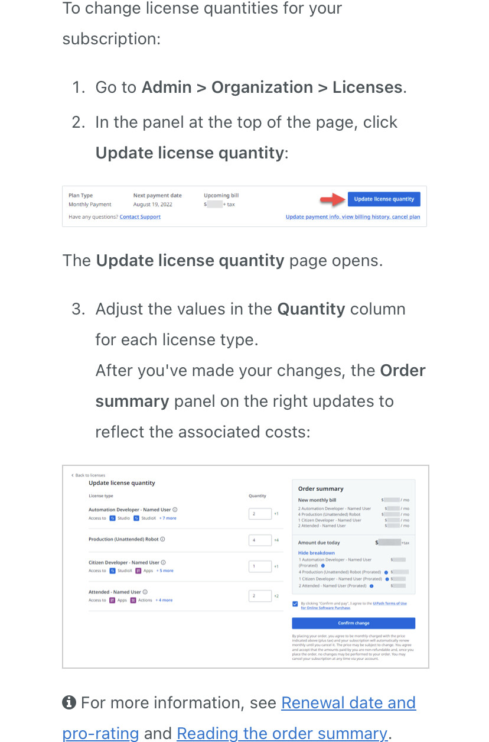Expand '+7 more' under Automation Developer access

point(168,518)
